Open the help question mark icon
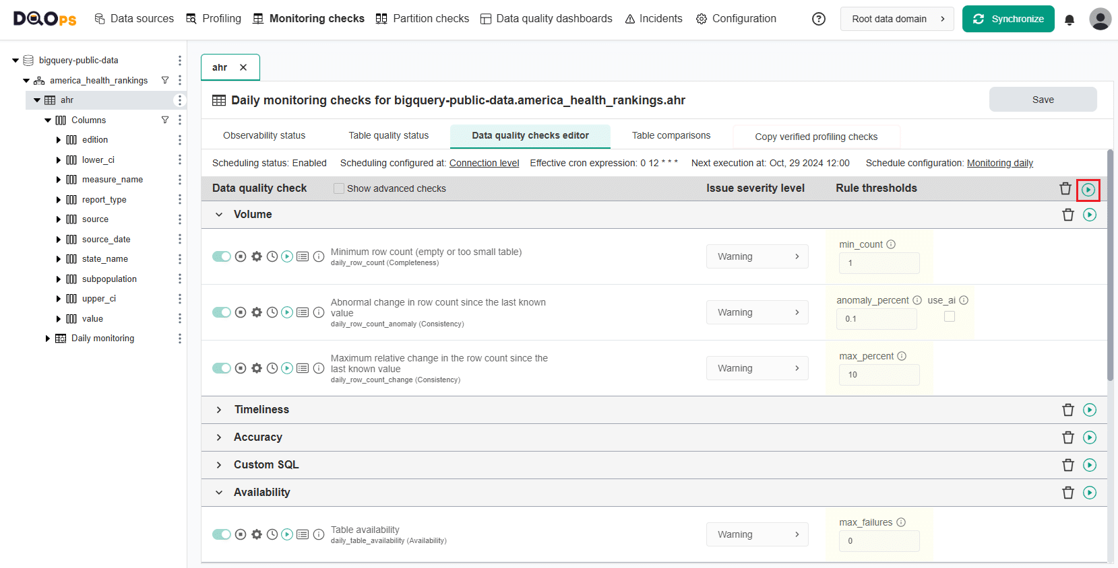 tap(819, 19)
